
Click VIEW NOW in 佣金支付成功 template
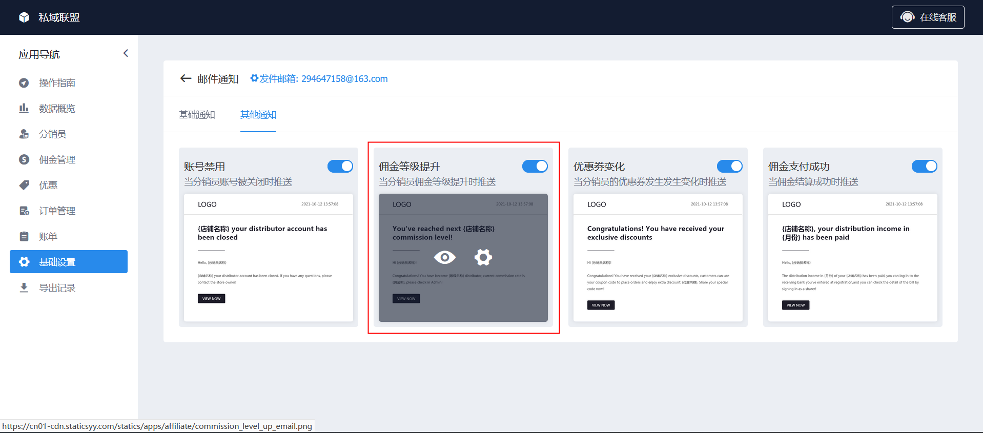coord(795,305)
